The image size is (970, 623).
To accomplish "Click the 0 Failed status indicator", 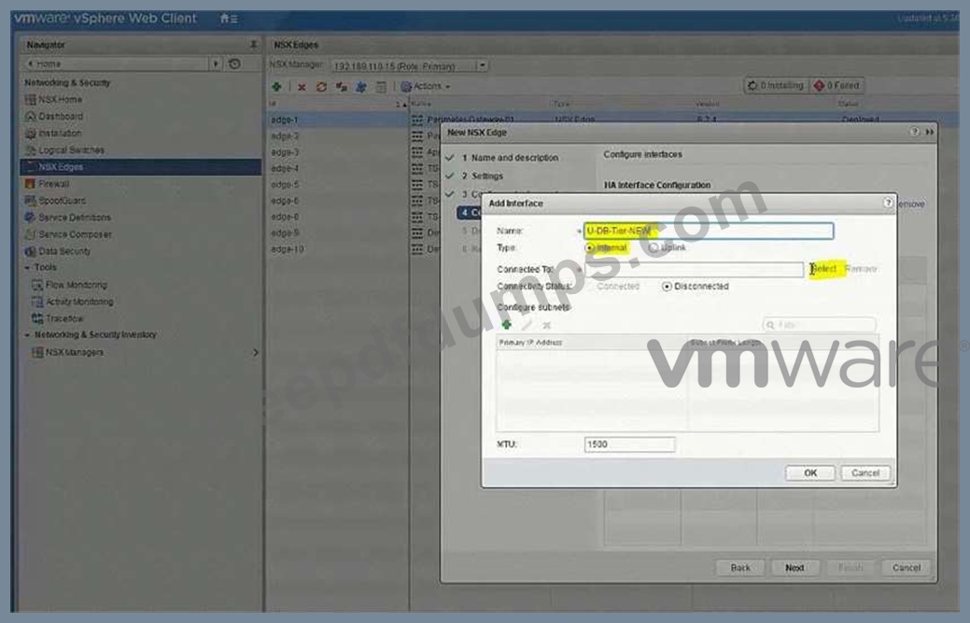I will (837, 85).
